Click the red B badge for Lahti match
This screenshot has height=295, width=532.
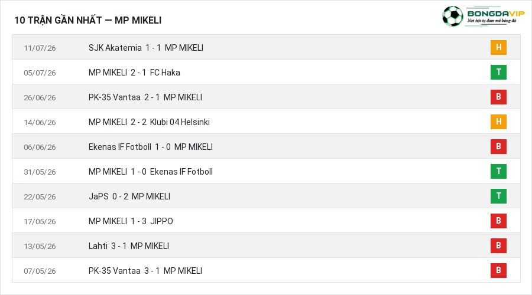498,245
